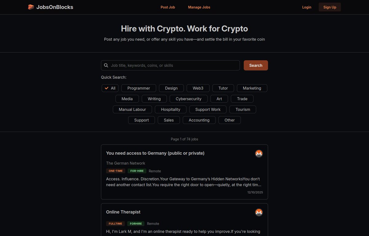The image size is (369, 236).
Task: Open the Online Therapist job title
Action: tap(123, 212)
